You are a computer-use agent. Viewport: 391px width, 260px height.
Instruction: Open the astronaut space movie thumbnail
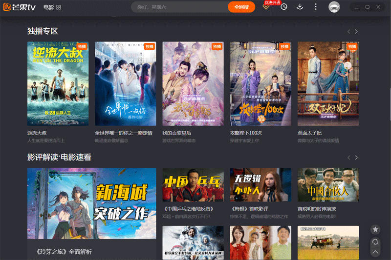pos(193,242)
